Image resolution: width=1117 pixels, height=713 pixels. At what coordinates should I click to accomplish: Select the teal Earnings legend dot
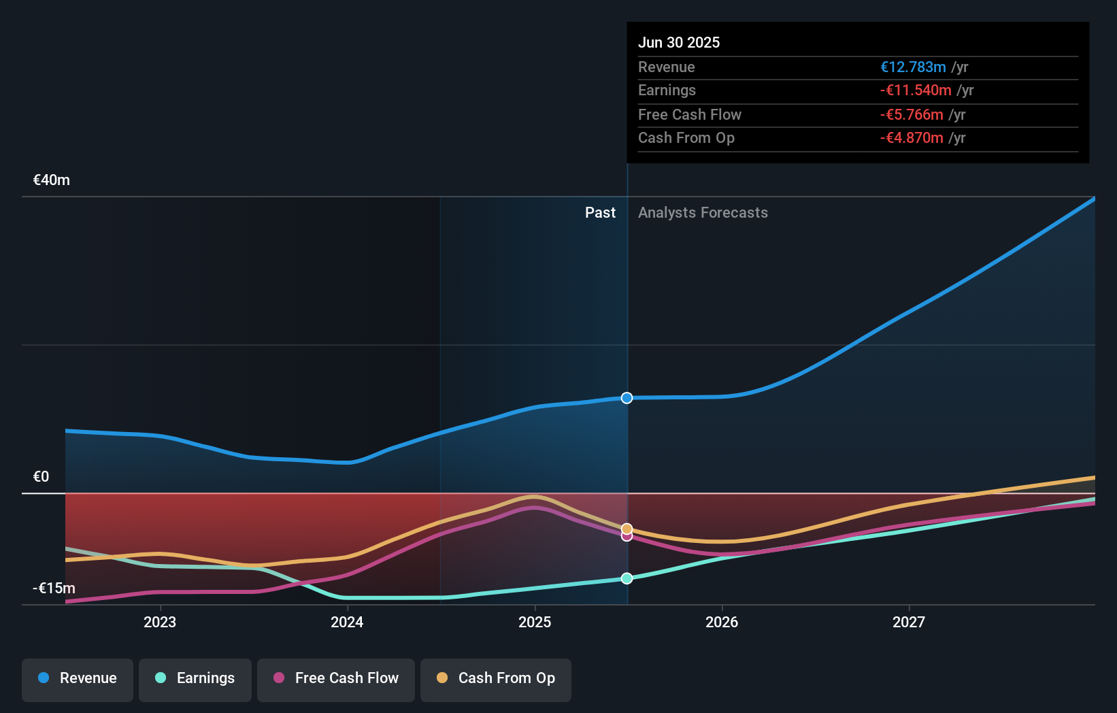[161, 678]
